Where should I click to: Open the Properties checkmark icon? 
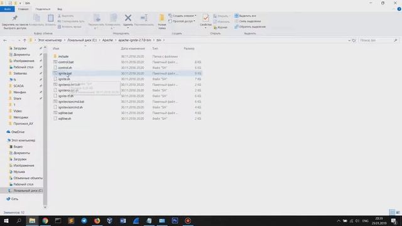[205, 18]
